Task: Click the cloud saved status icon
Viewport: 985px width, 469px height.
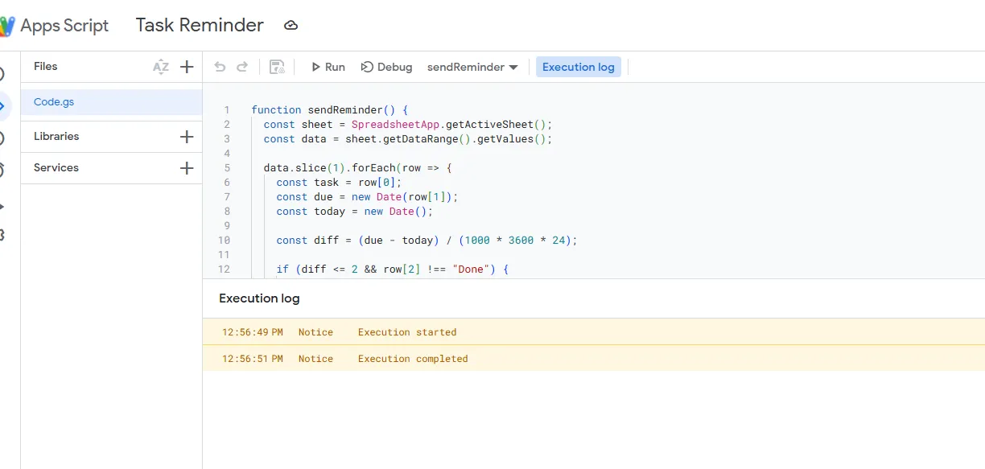Action: pyautogui.click(x=291, y=26)
